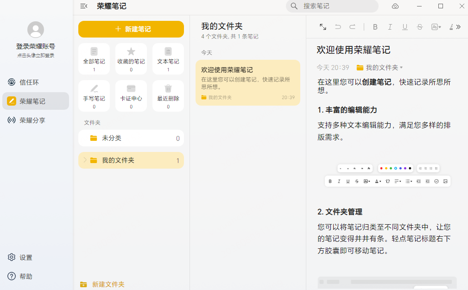The height and width of the screenshot is (290, 468).
Task: Click the note title 欢迎使用荣耀笔记
Action: coord(354,50)
